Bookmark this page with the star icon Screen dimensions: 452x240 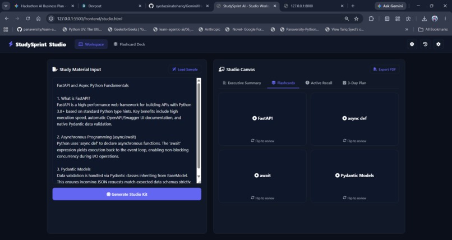coord(356,19)
